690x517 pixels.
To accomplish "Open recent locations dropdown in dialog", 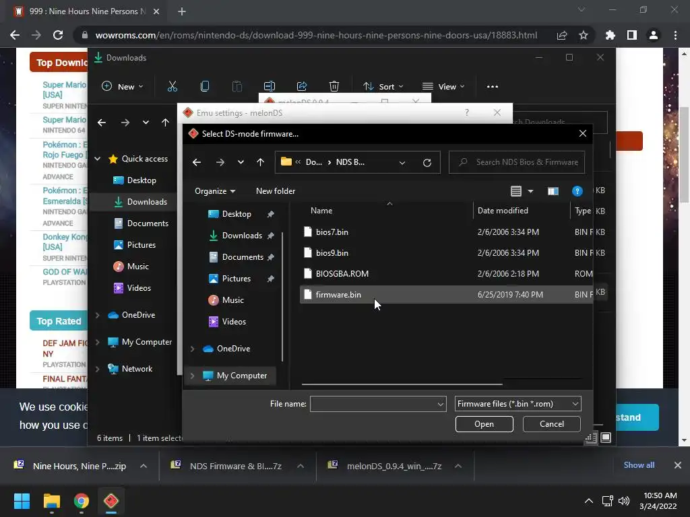I will coord(241,162).
